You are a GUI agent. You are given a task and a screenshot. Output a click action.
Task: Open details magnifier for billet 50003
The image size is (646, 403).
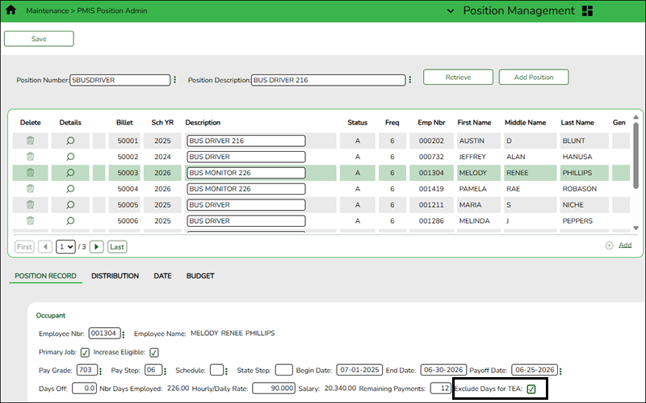point(70,173)
